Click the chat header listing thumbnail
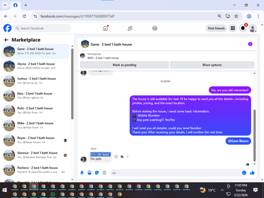The width and height of the screenshot is (264, 198). 85,44
